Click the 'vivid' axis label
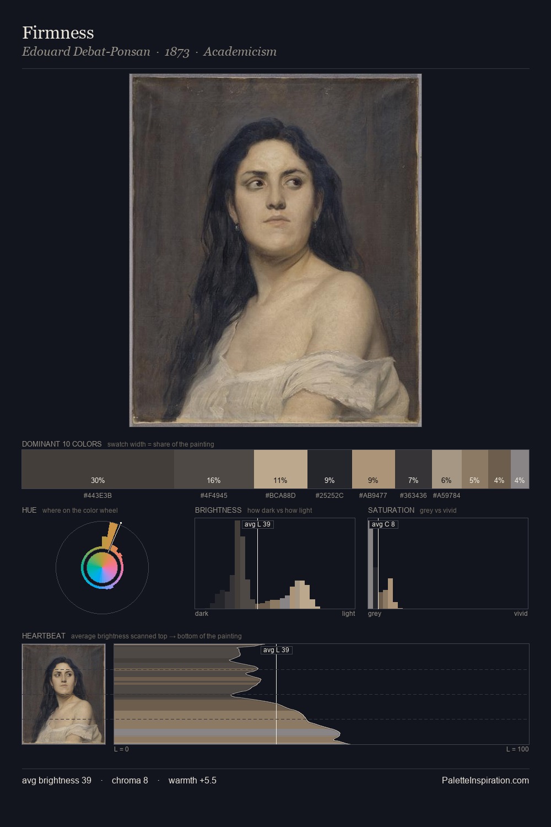551x827 pixels. 521,613
